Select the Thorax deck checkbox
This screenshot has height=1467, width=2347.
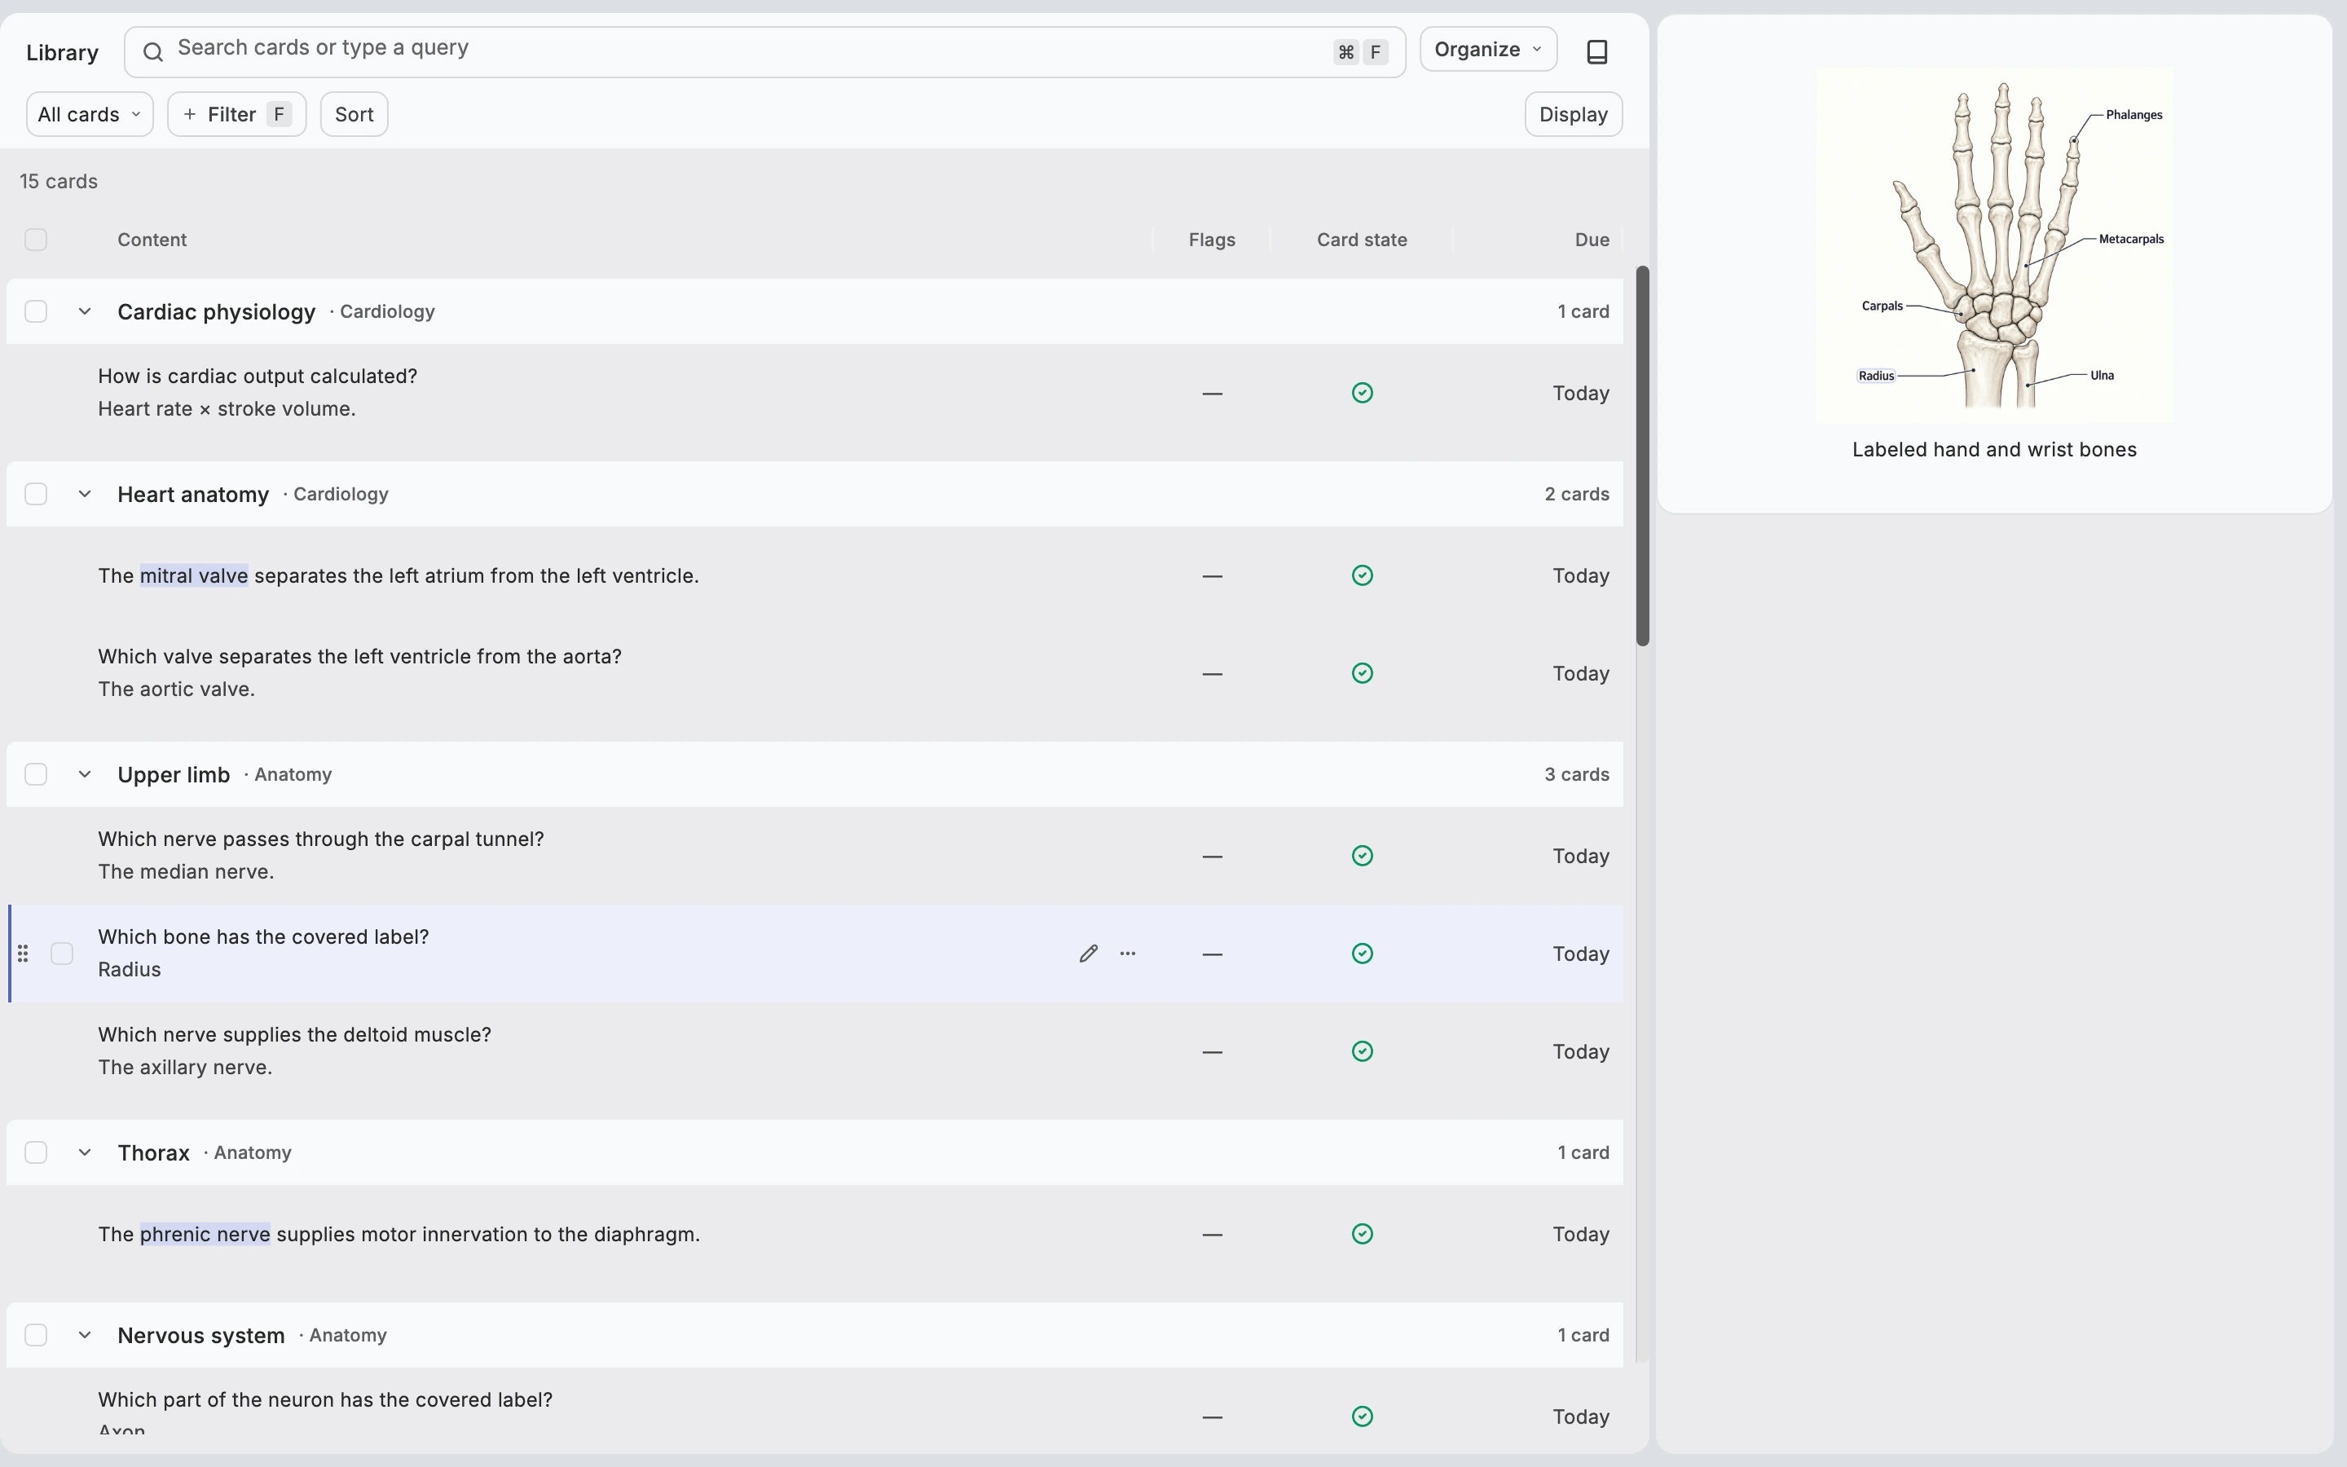click(x=36, y=1152)
